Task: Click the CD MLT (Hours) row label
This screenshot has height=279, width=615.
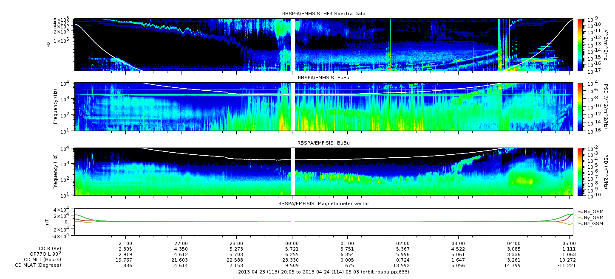Action: click(43, 259)
